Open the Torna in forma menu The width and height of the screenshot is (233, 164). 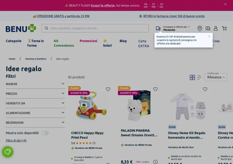pyautogui.click(x=36, y=43)
